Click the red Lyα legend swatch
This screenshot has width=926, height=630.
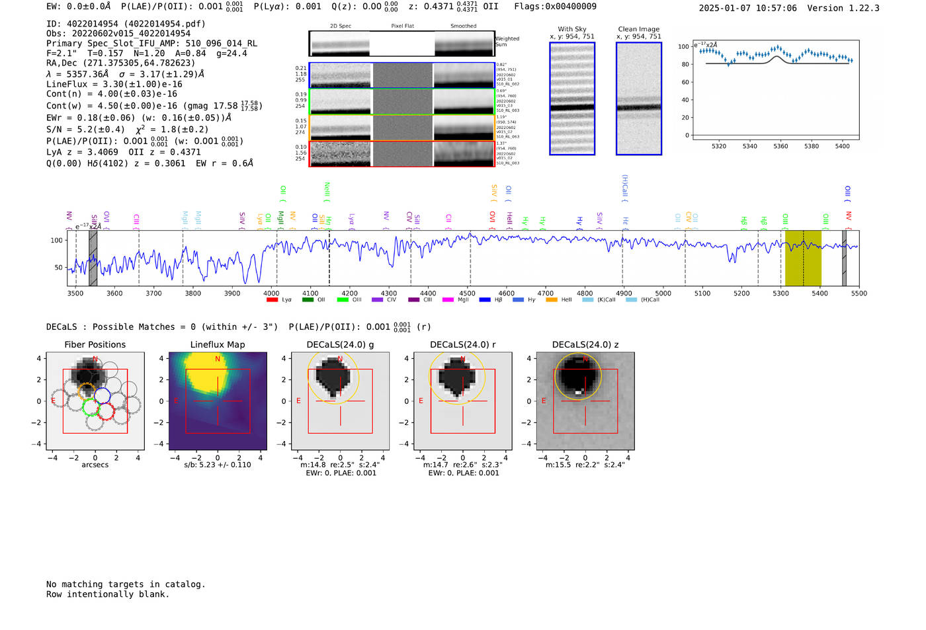click(272, 300)
